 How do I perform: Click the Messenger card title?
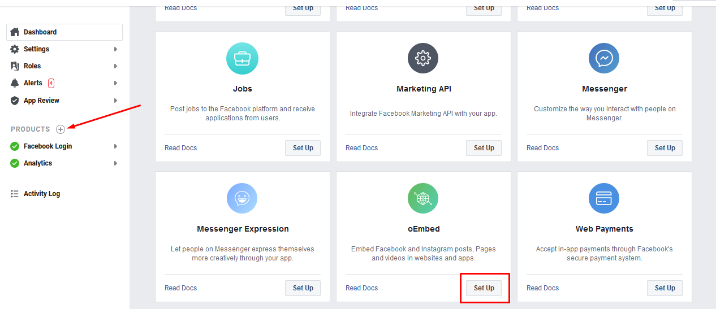pos(605,89)
